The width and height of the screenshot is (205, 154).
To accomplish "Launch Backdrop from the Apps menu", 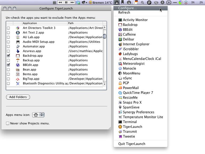I will [140, 25].
